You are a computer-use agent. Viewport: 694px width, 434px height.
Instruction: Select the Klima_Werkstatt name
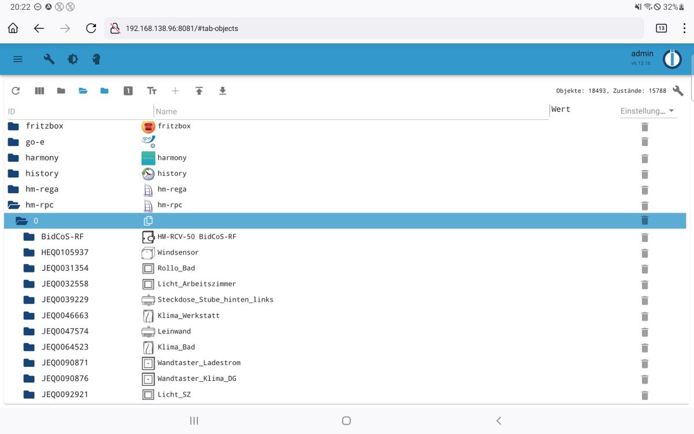pos(189,315)
